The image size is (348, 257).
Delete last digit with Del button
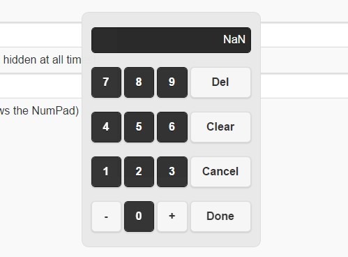tap(220, 82)
